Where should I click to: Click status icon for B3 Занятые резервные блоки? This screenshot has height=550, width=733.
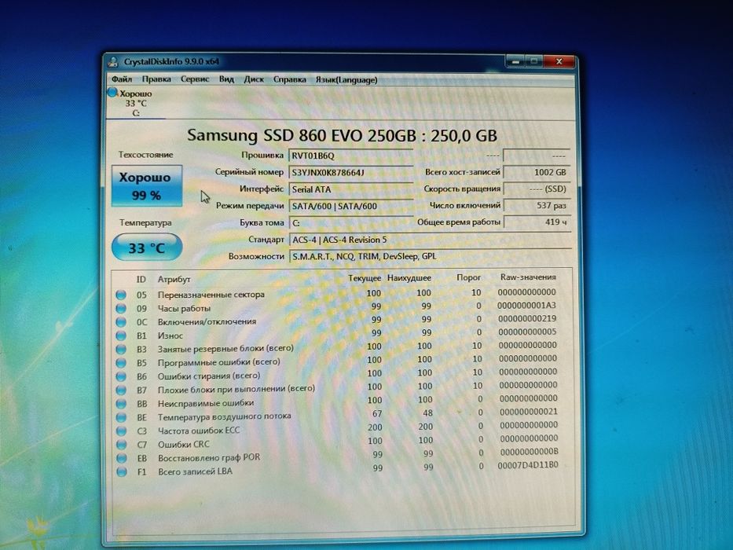pyautogui.click(x=121, y=349)
